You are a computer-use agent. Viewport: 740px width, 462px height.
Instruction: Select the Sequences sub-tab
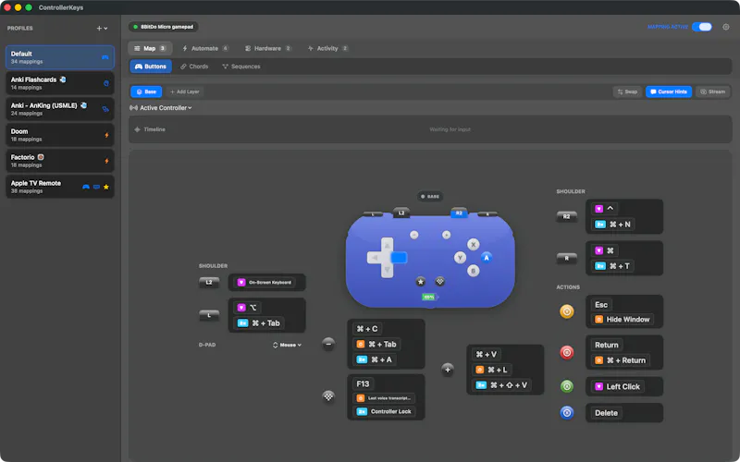tap(241, 67)
